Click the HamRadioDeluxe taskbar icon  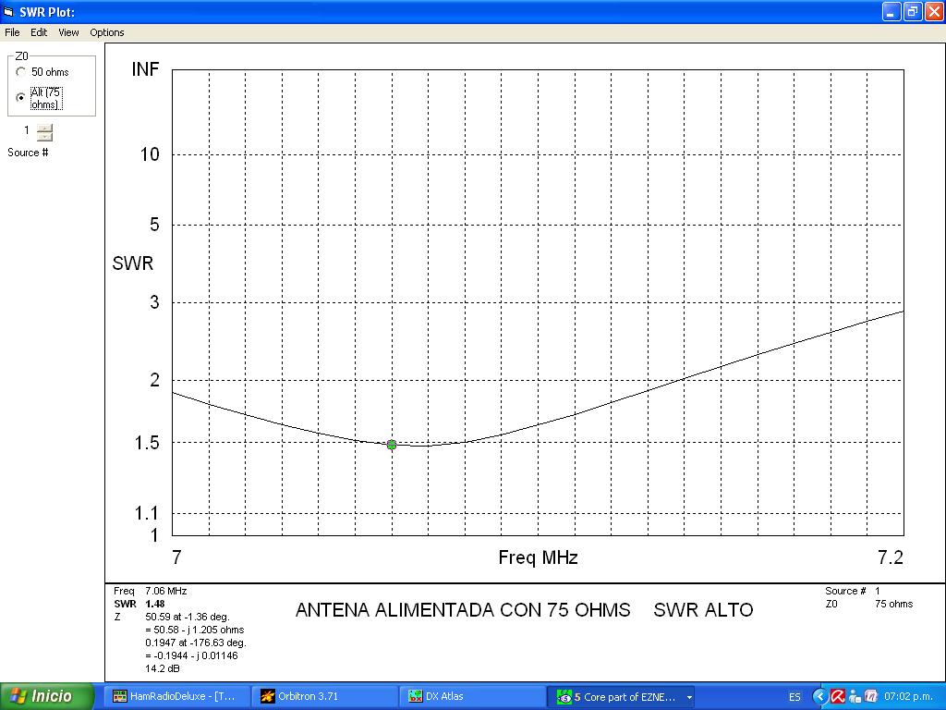click(x=119, y=696)
